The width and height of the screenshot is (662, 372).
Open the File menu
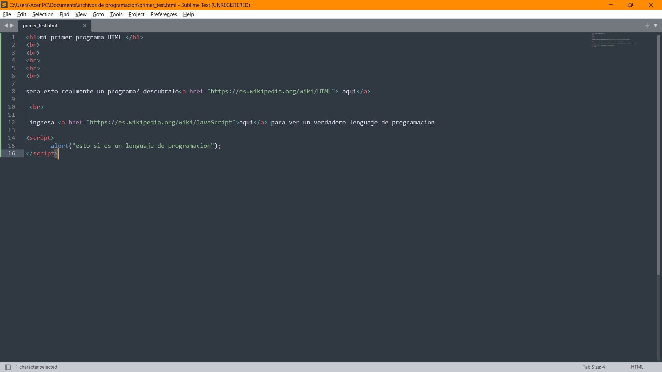click(7, 14)
